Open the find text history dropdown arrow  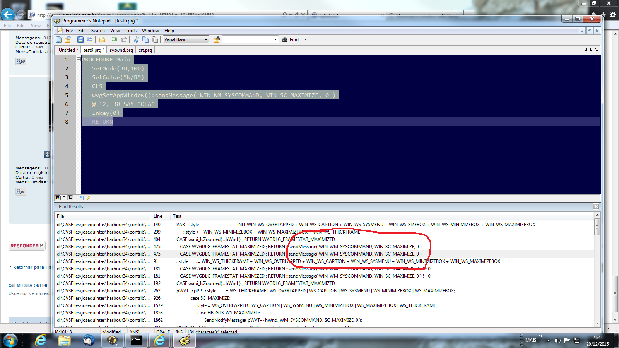click(x=275, y=39)
